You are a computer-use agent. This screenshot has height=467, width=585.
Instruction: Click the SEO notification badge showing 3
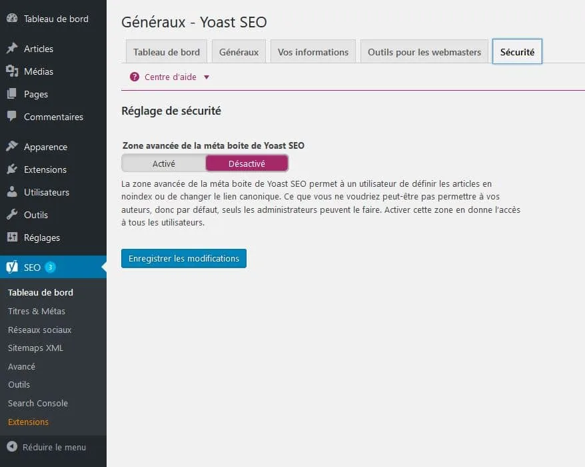point(50,267)
